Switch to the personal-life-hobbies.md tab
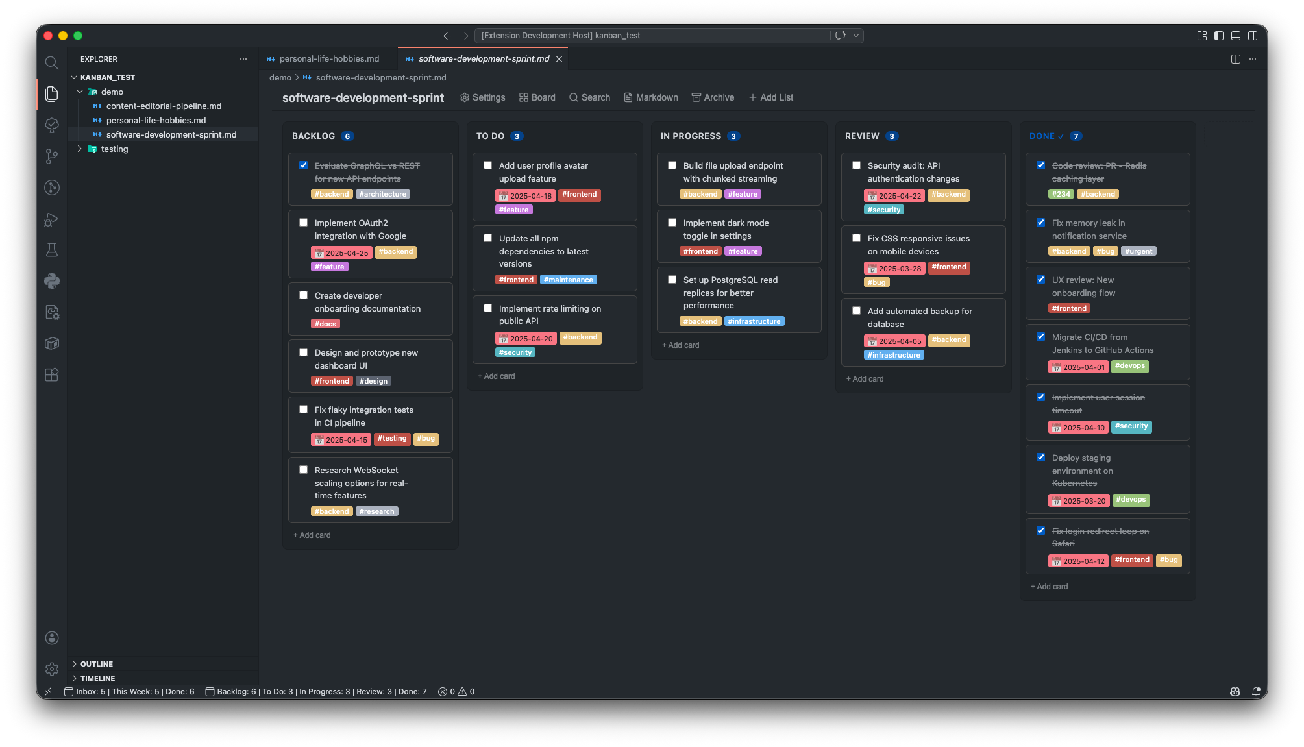The width and height of the screenshot is (1304, 747). [x=329, y=58]
